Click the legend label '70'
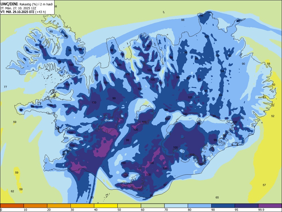 coord(166,210)
